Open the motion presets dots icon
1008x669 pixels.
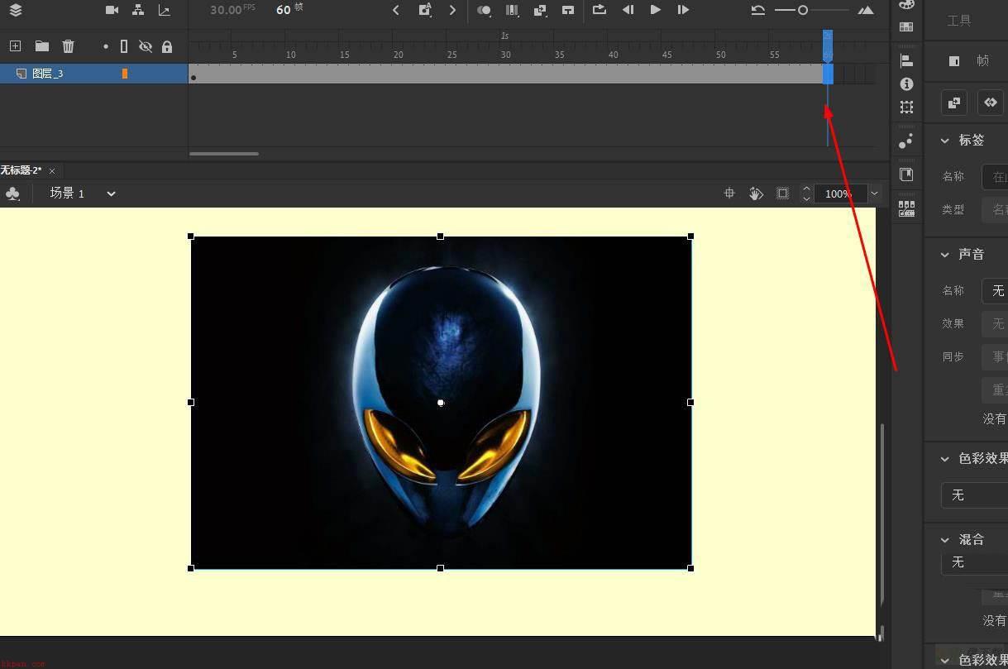coord(906,141)
